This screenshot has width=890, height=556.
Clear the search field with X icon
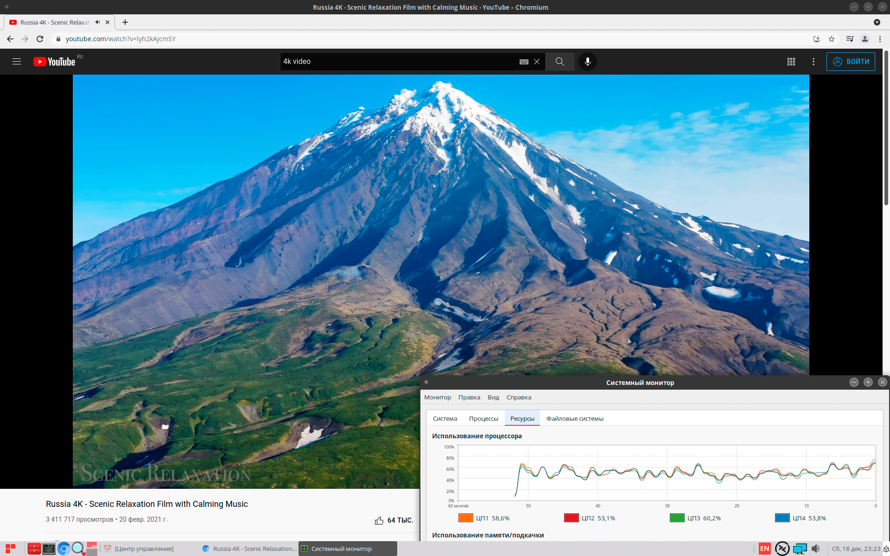tap(537, 62)
